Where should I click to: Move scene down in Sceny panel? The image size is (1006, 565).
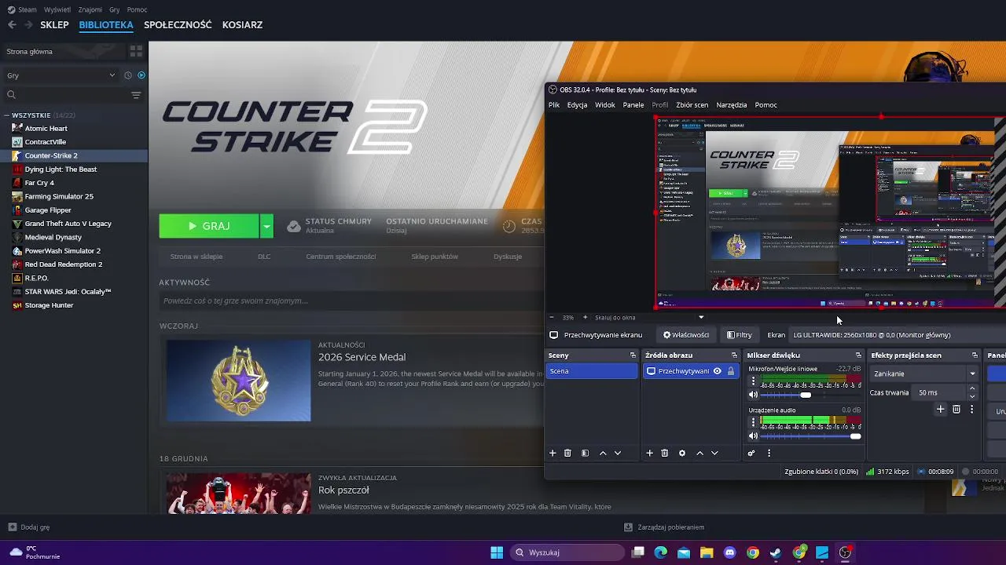[x=618, y=453]
